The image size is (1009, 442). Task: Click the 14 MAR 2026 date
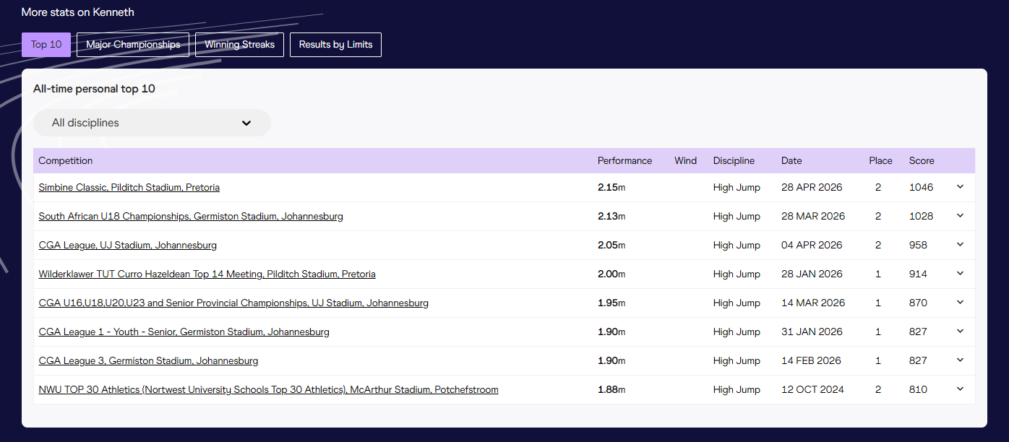click(x=813, y=303)
